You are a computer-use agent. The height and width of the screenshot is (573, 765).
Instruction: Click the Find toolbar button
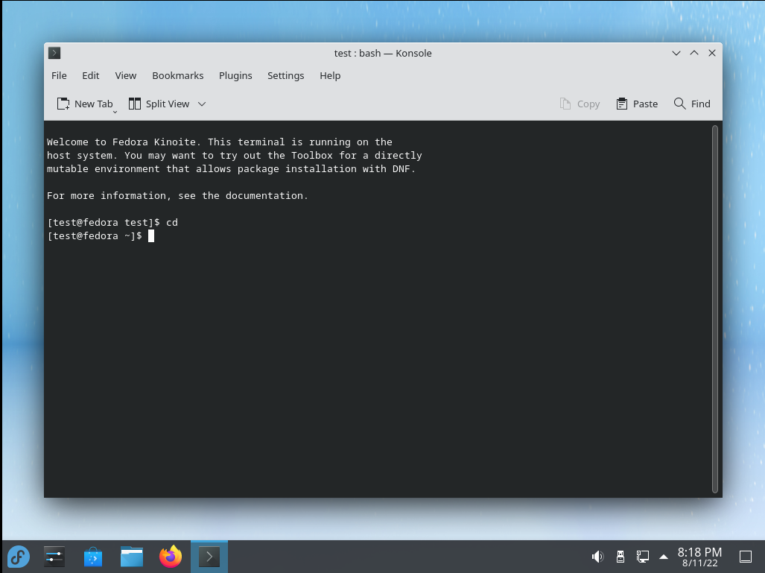[692, 104]
